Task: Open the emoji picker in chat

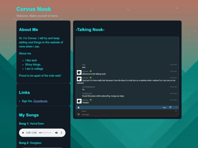Action: pos(78,114)
